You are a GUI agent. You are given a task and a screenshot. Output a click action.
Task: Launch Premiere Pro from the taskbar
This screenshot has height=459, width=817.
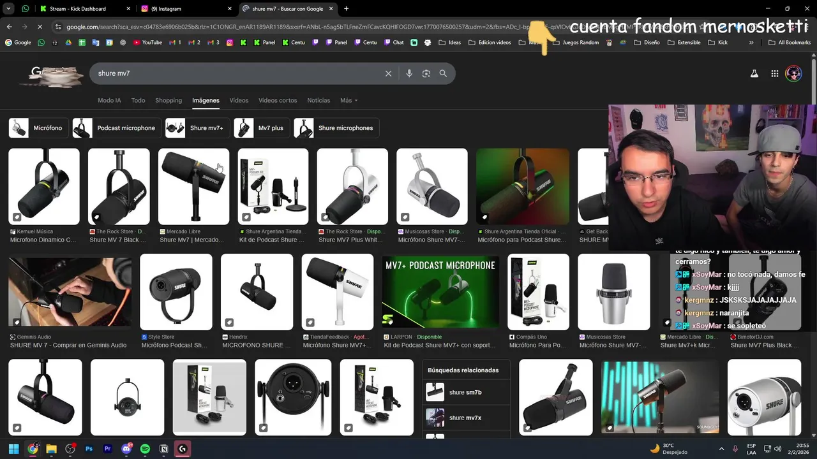(x=107, y=449)
